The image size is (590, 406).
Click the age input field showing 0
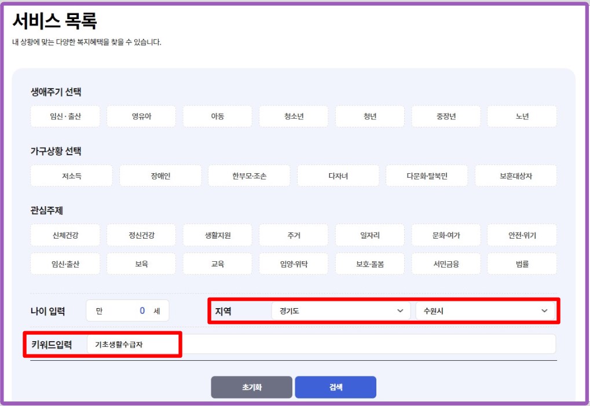127,311
